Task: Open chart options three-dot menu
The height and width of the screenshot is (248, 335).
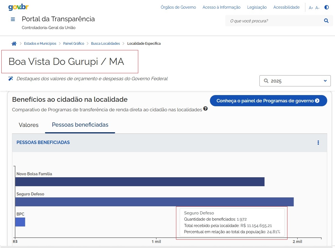Action: pos(318,143)
